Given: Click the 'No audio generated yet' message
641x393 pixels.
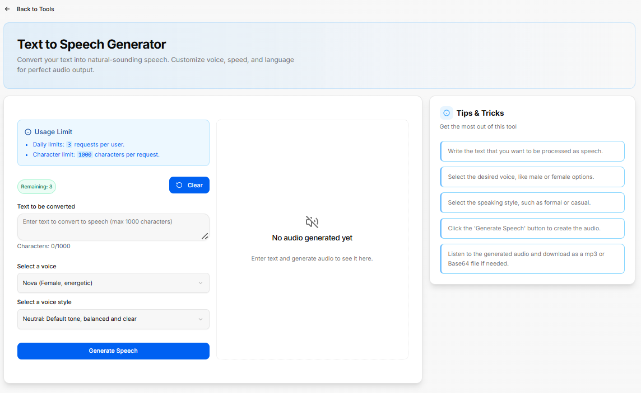Looking at the screenshot, I should 312,238.
